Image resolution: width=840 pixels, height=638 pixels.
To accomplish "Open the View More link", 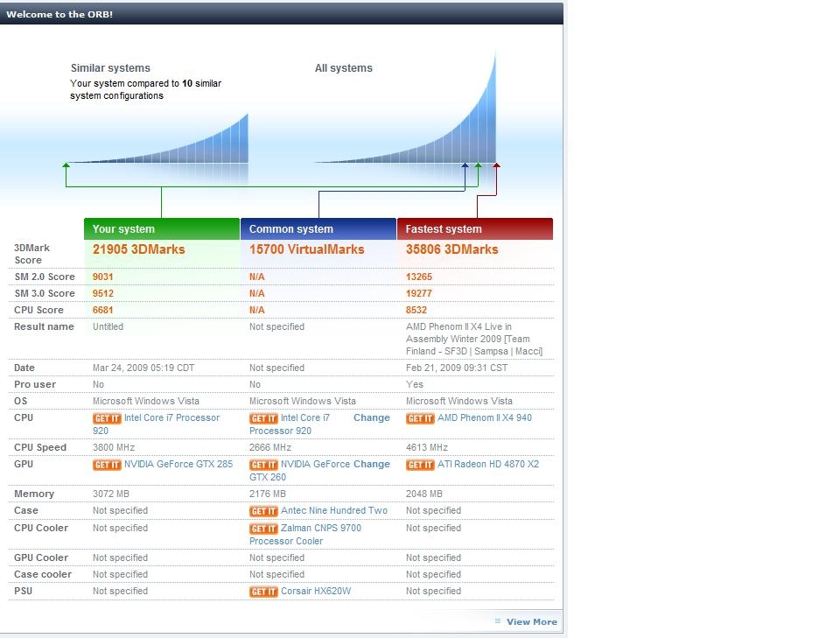I will 531,622.
